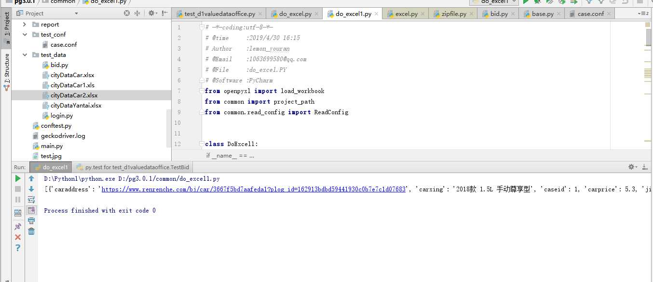Close the case.conf editor tab
653x282 pixels.
pos(608,14)
